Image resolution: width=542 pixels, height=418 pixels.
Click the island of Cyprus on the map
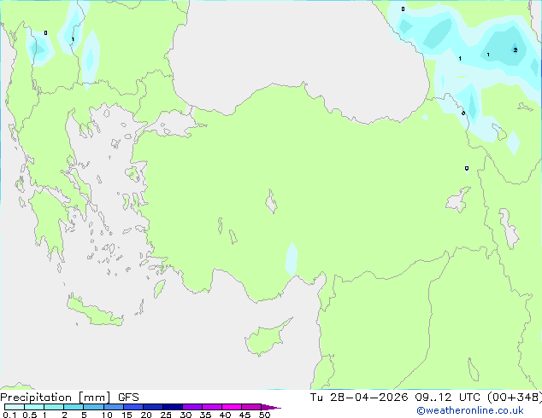266,340
